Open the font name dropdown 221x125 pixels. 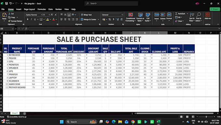(42, 15)
